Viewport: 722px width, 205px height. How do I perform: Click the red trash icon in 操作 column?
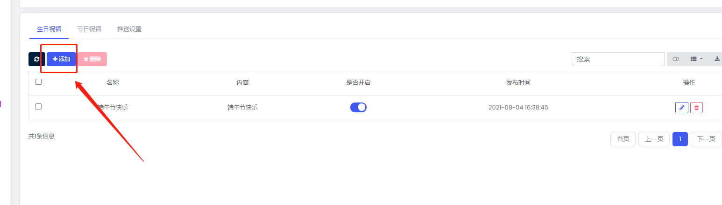tap(696, 108)
